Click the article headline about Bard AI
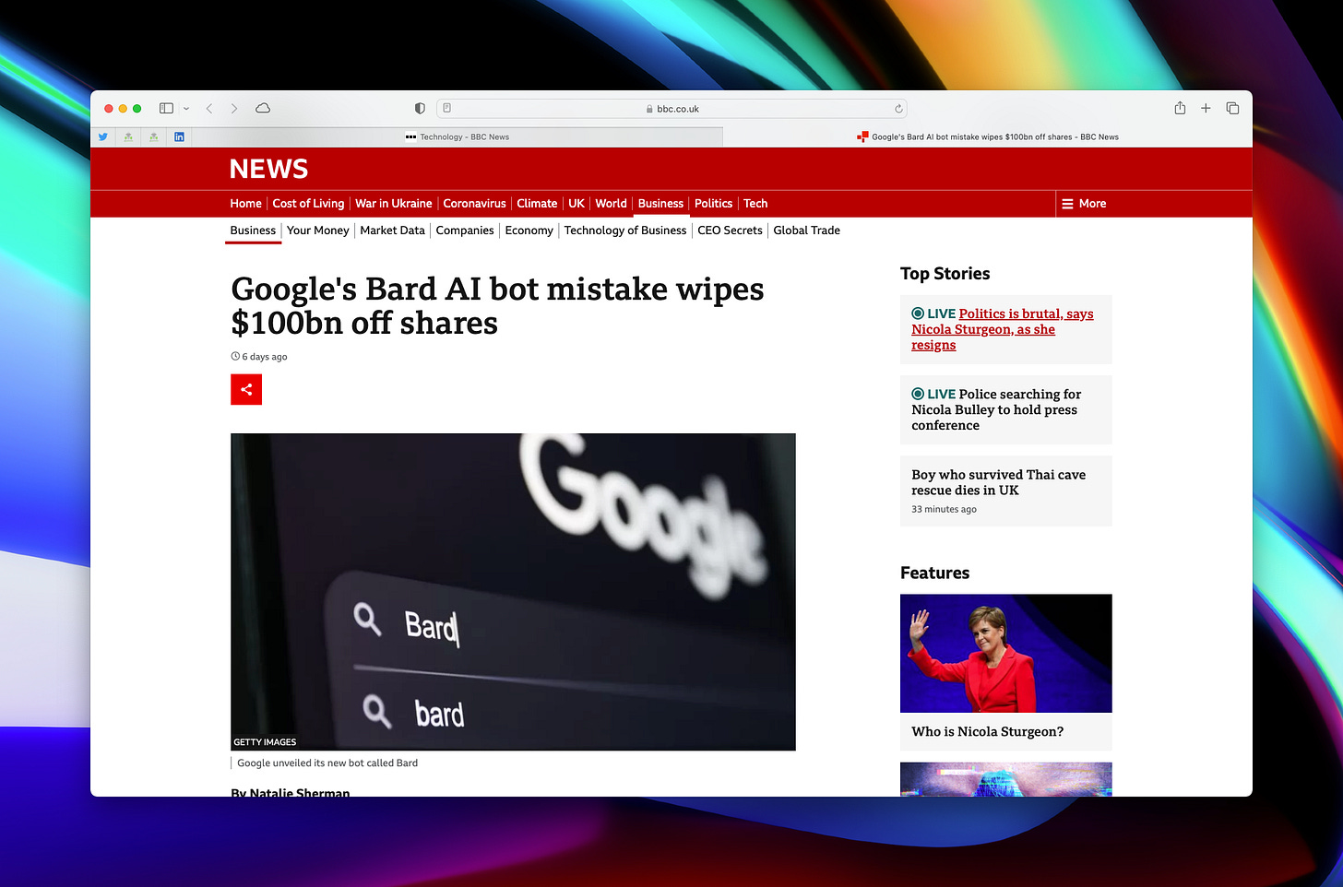This screenshot has width=1343, height=887. [x=497, y=306]
